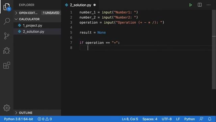Open notifications bell in status bar
216x122 pixels.
tap(210, 119)
